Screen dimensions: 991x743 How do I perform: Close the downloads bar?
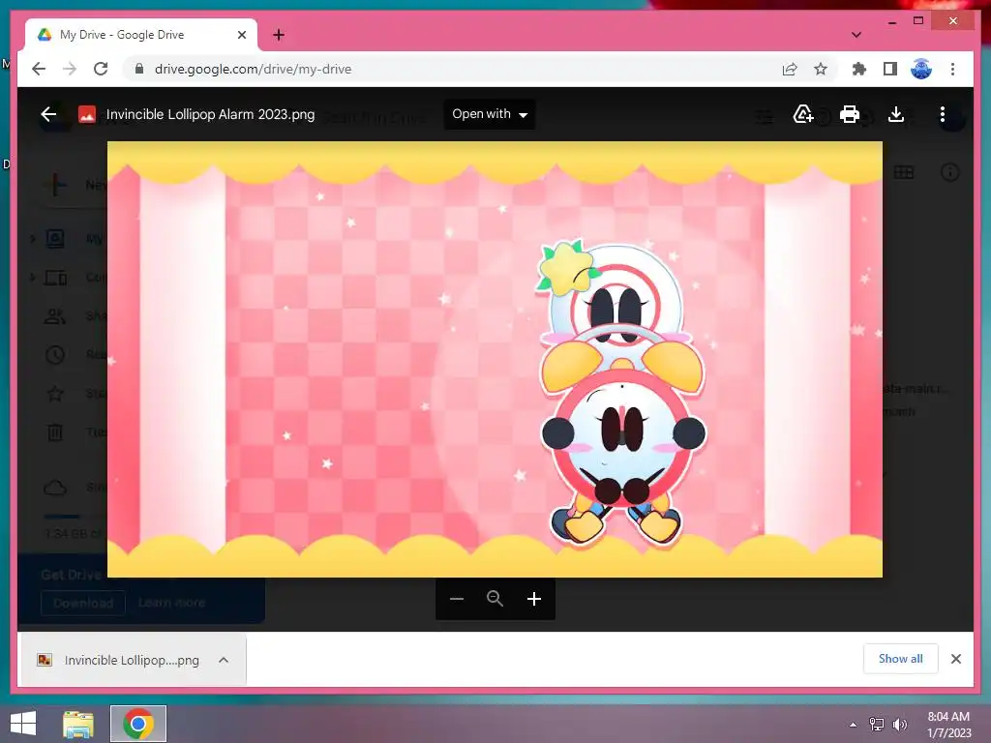[955, 658]
